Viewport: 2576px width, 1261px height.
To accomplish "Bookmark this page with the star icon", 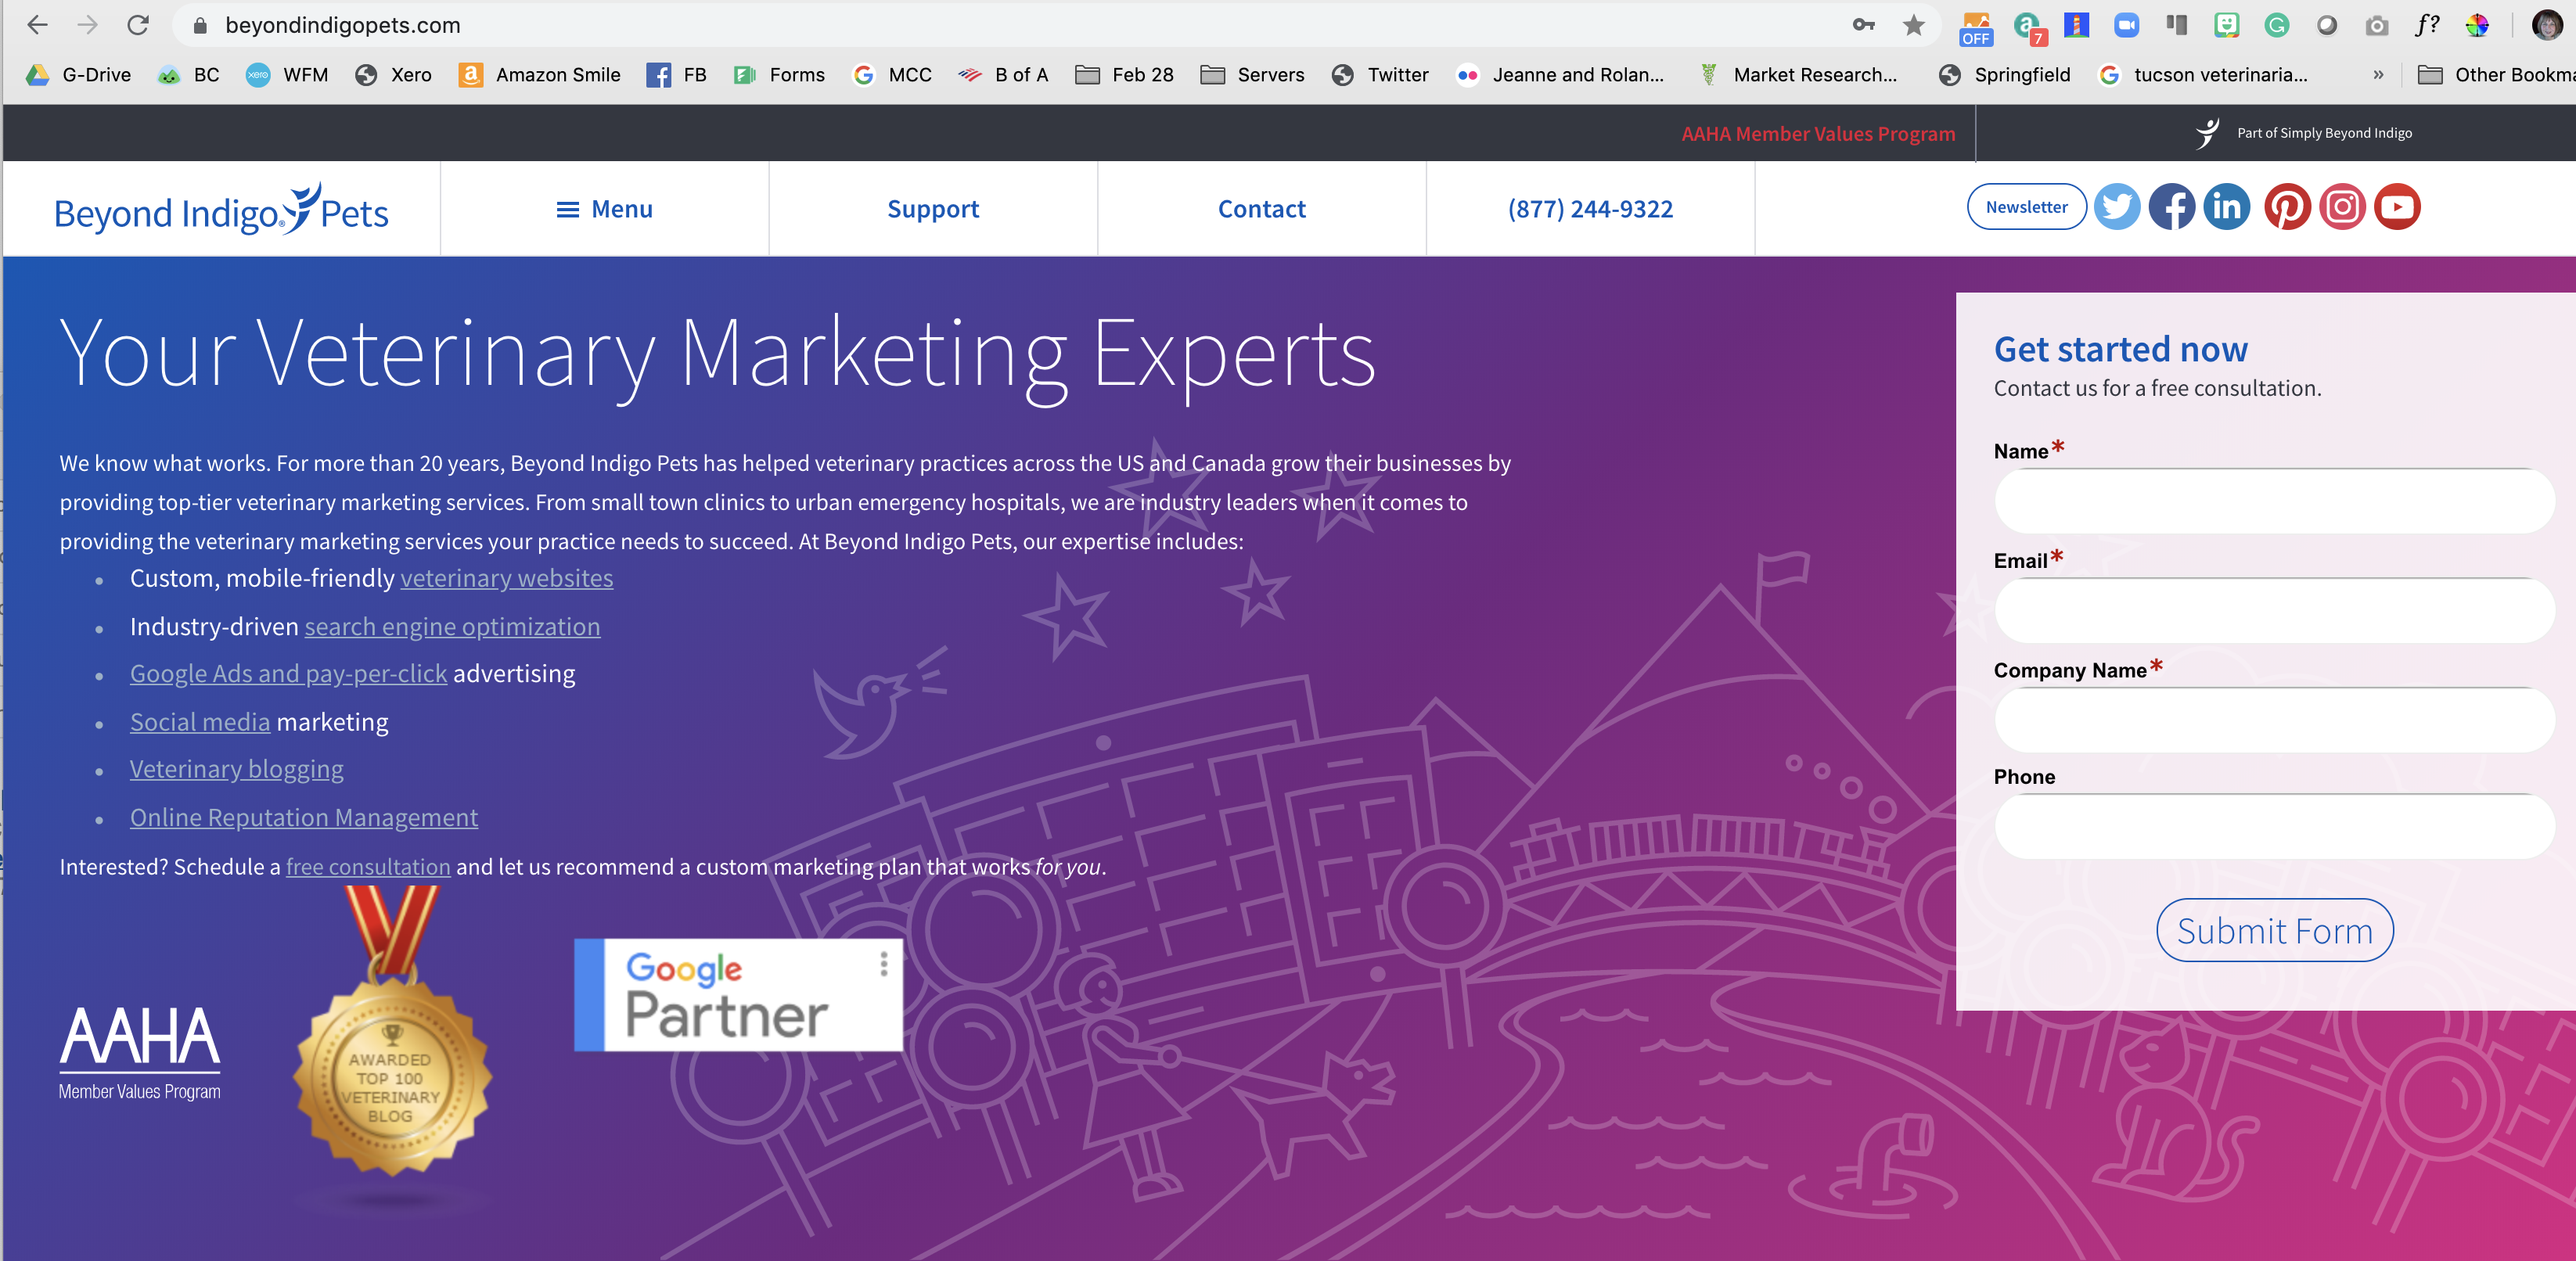I will point(1913,25).
